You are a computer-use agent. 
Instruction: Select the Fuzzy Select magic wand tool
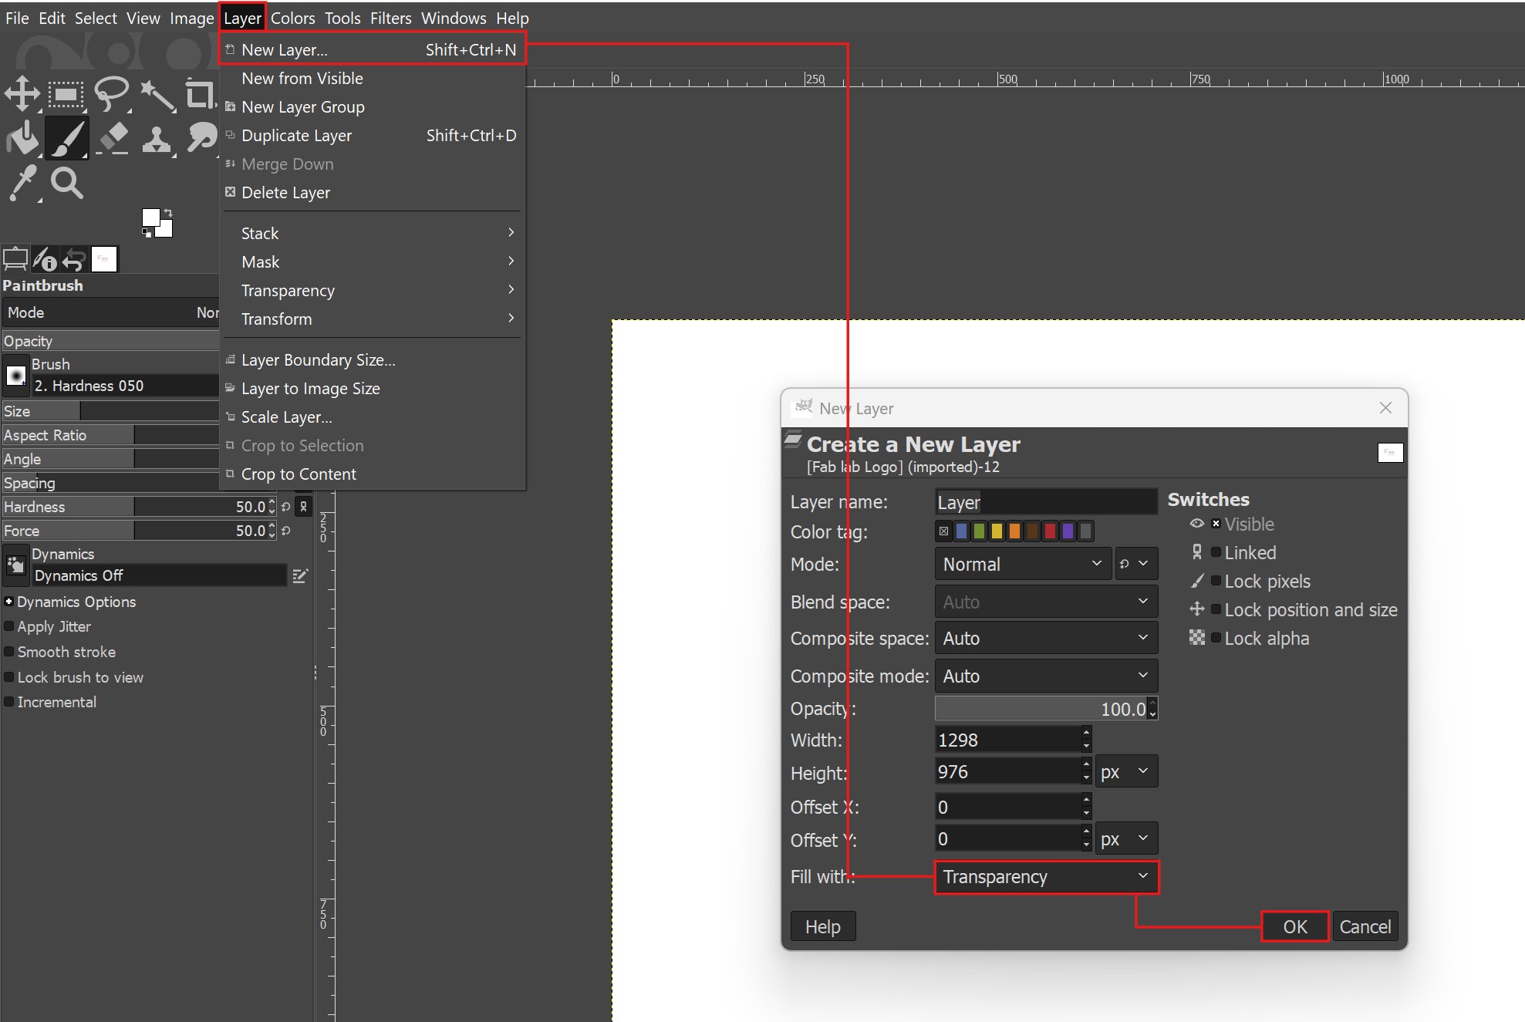point(157,95)
